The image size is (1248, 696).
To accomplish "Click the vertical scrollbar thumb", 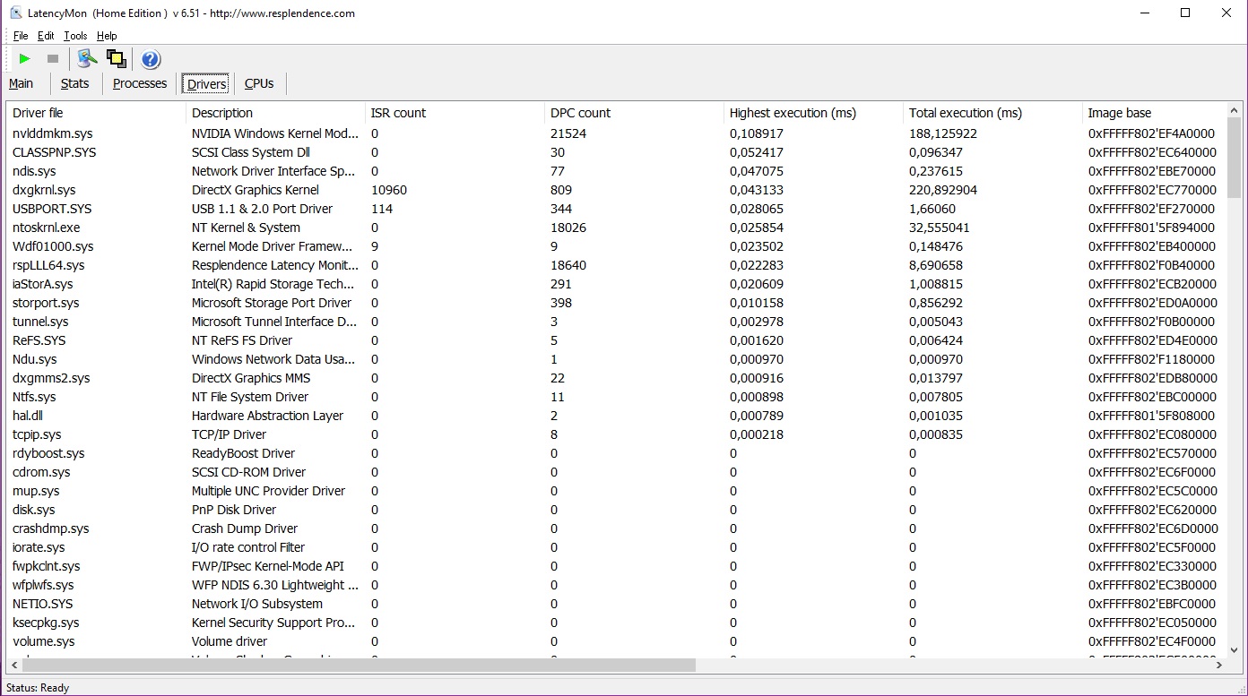I will (x=1235, y=158).
